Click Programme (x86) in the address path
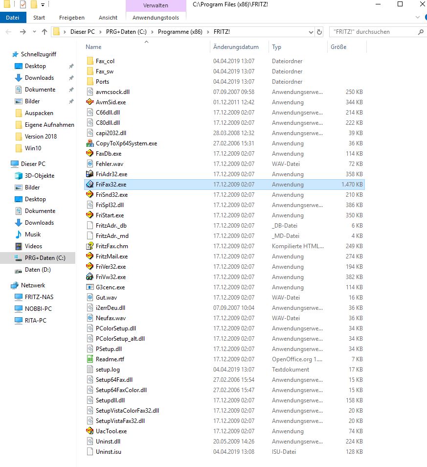 180,32
